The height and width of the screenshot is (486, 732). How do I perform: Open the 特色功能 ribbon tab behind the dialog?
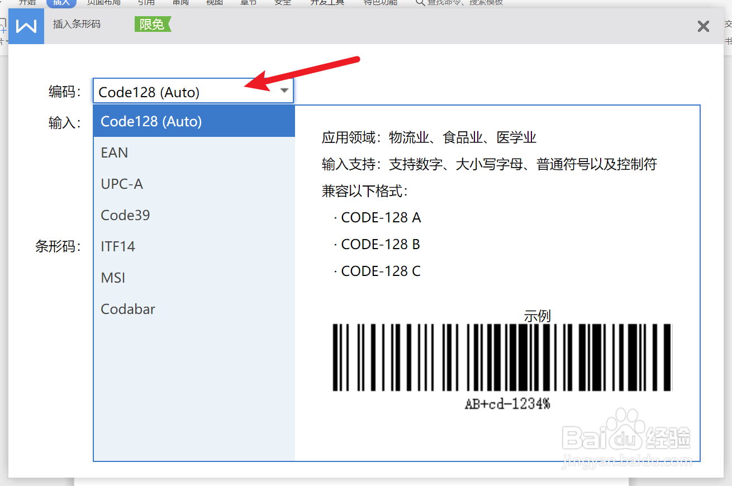click(381, 3)
